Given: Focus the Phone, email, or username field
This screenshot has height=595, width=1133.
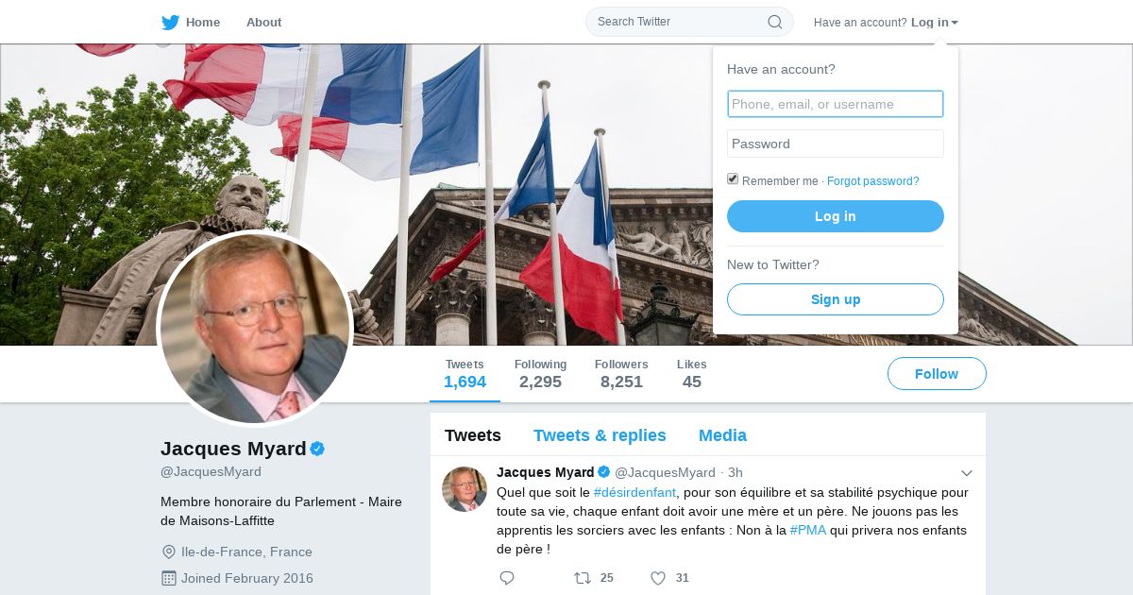Looking at the screenshot, I should [x=836, y=104].
